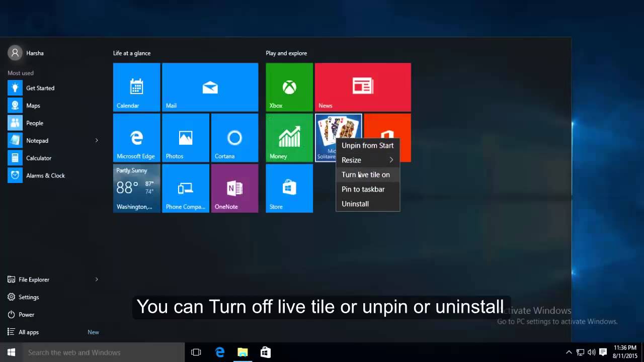Launch the Microsoft Edge tile

click(136, 137)
